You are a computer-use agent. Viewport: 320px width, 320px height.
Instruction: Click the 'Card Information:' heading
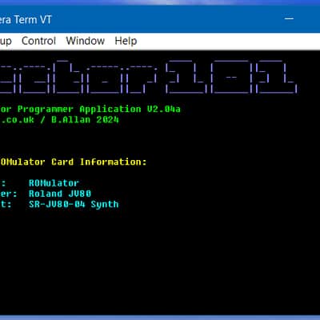click(x=99, y=162)
